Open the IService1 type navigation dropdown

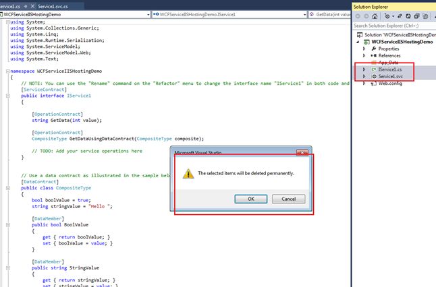305,14
